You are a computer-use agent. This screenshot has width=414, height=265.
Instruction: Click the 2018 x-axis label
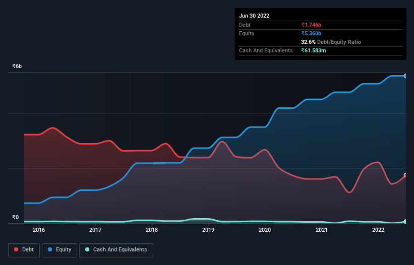[152, 230]
